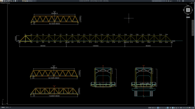Screen dimensions: 195x109
Task: Toggle the layer lock padlock icon
Action: pos(26,1)
